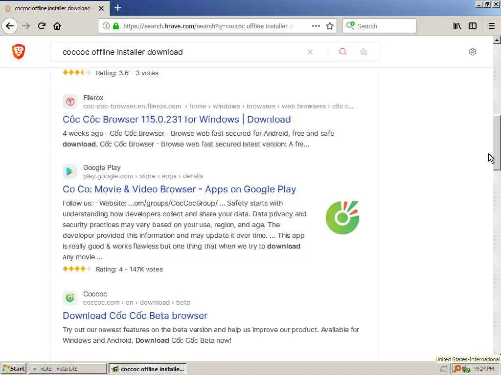Click the Filerox site name
The height and width of the screenshot is (375, 501).
[93, 98]
